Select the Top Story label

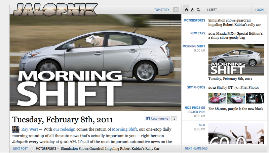point(162,10)
